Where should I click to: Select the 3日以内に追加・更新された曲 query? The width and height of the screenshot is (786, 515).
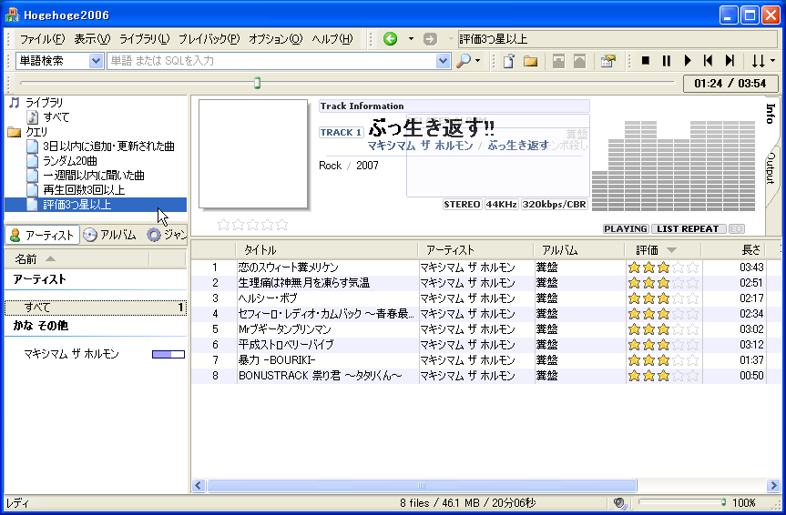(x=108, y=146)
